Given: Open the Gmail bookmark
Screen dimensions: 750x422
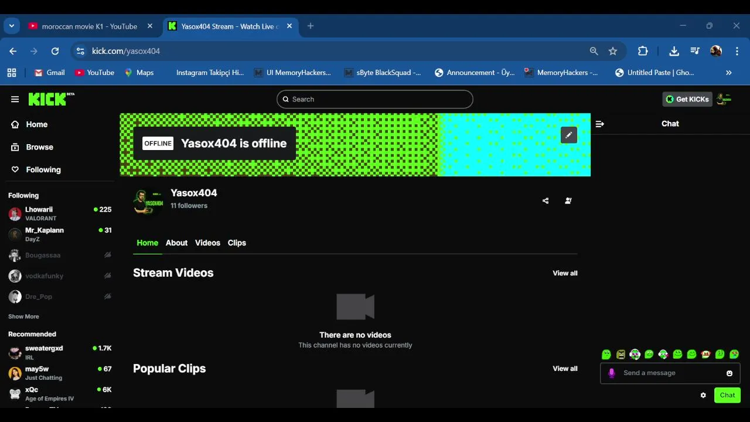Looking at the screenshot, I should point(49,73).
